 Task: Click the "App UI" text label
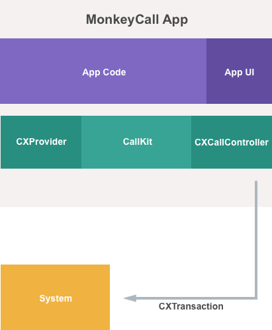pyautogui.click(x=240, y=73)
